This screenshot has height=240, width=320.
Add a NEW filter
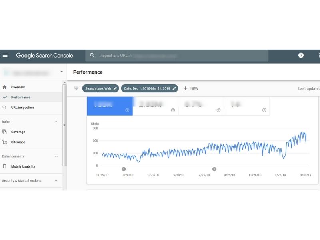coord(191,88)
